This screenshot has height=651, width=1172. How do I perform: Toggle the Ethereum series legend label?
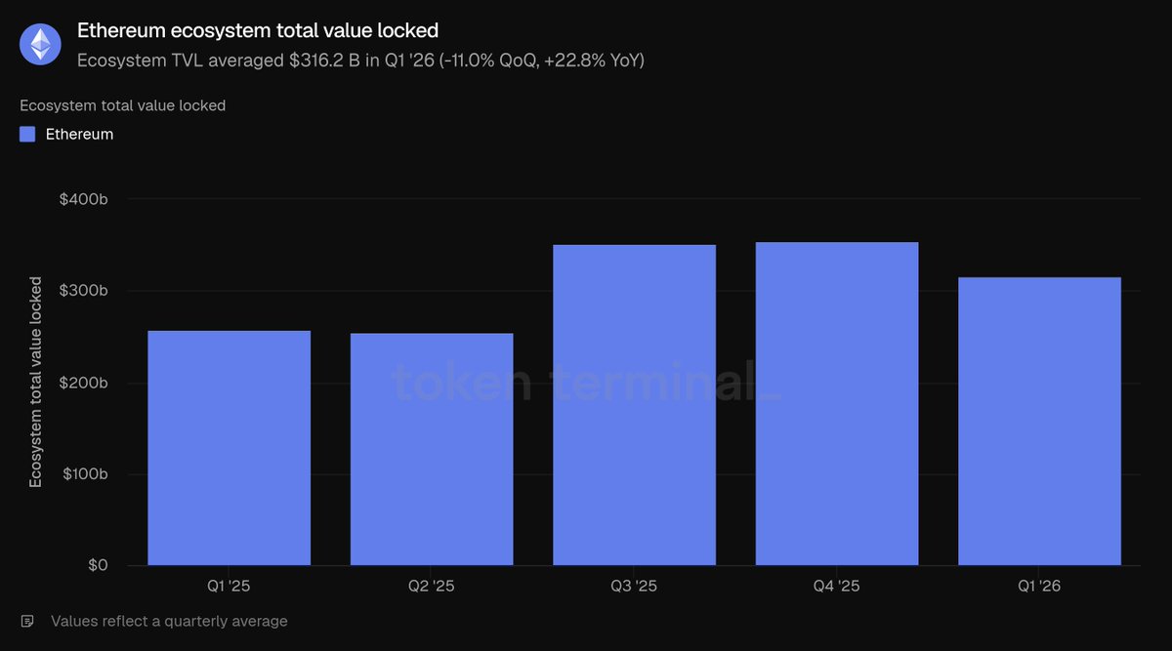[79, 134]
